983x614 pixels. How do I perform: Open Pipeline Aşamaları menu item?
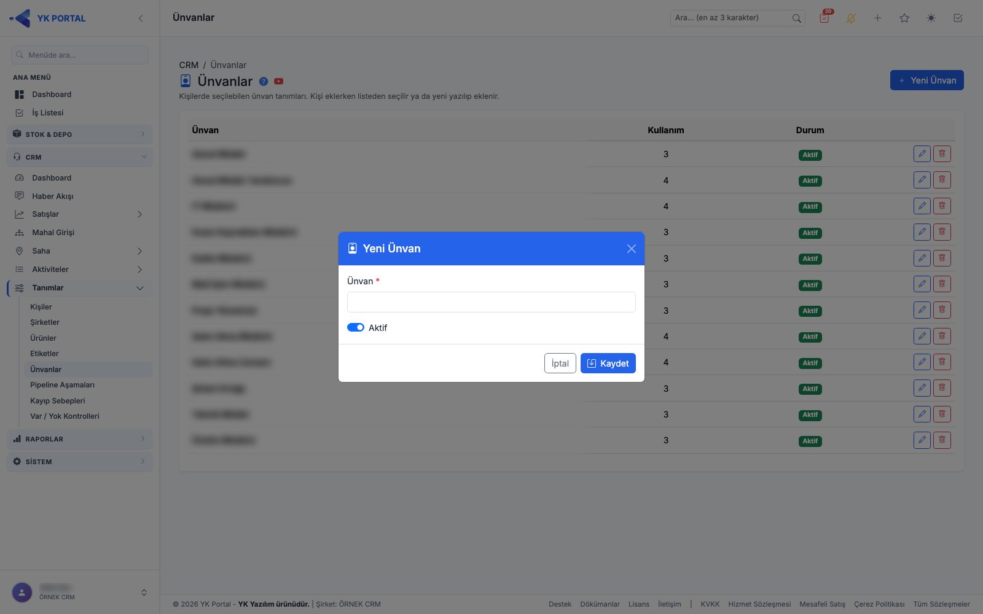(62, 385)
